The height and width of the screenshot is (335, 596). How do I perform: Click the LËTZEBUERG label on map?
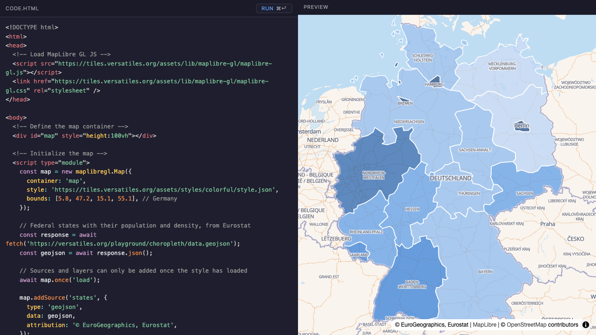(336, 239)
